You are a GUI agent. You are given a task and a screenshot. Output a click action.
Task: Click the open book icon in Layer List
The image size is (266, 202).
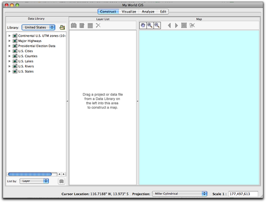[74, 26]
